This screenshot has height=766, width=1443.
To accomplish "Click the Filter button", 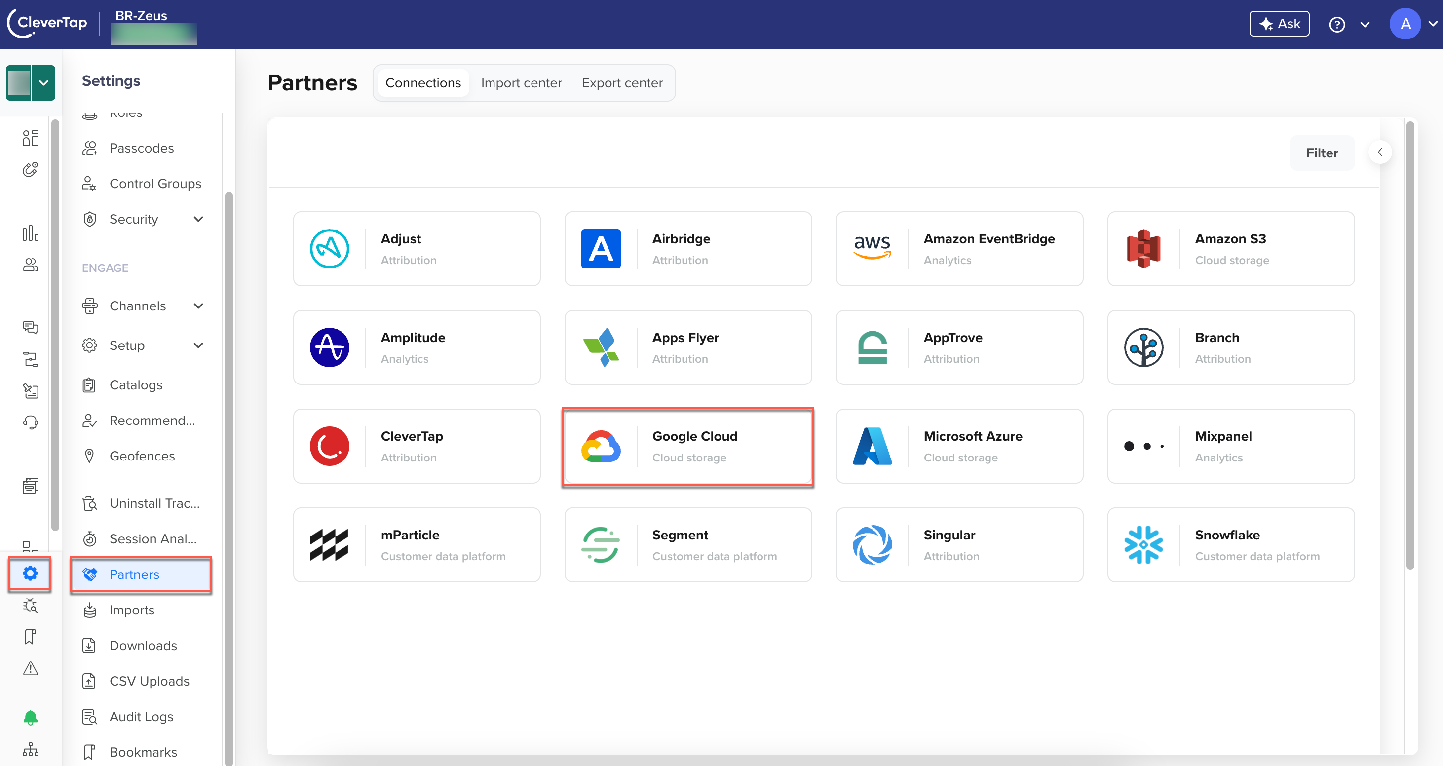I will click(x=1322, y=153).
